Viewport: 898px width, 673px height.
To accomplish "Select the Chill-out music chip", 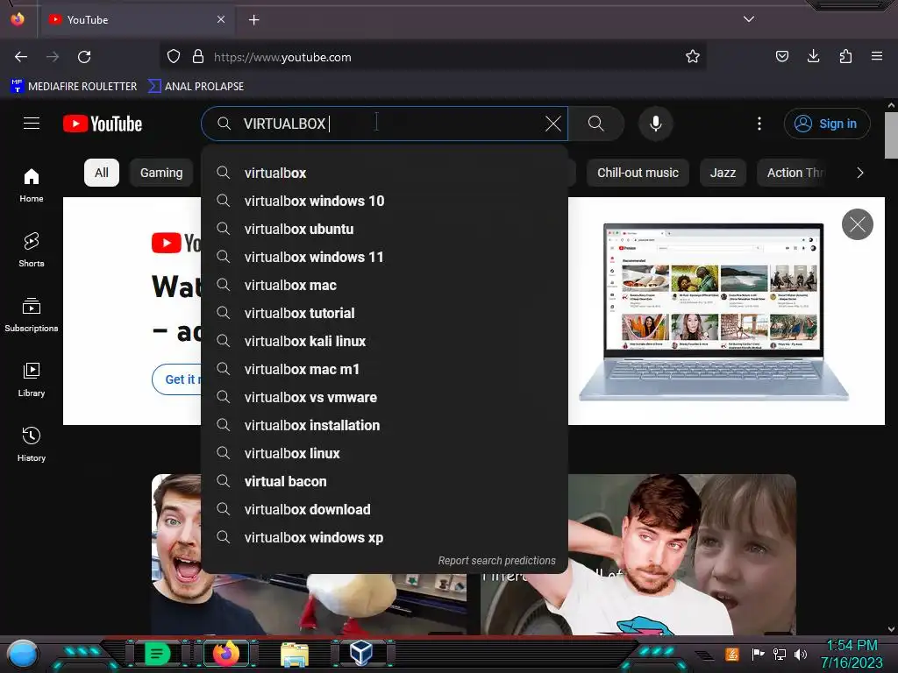I will [x=638, y=173].
